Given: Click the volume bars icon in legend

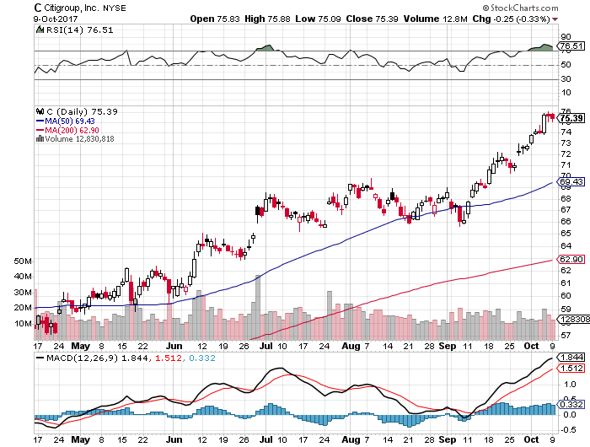Looking at the screenshot, I should 40,138.
